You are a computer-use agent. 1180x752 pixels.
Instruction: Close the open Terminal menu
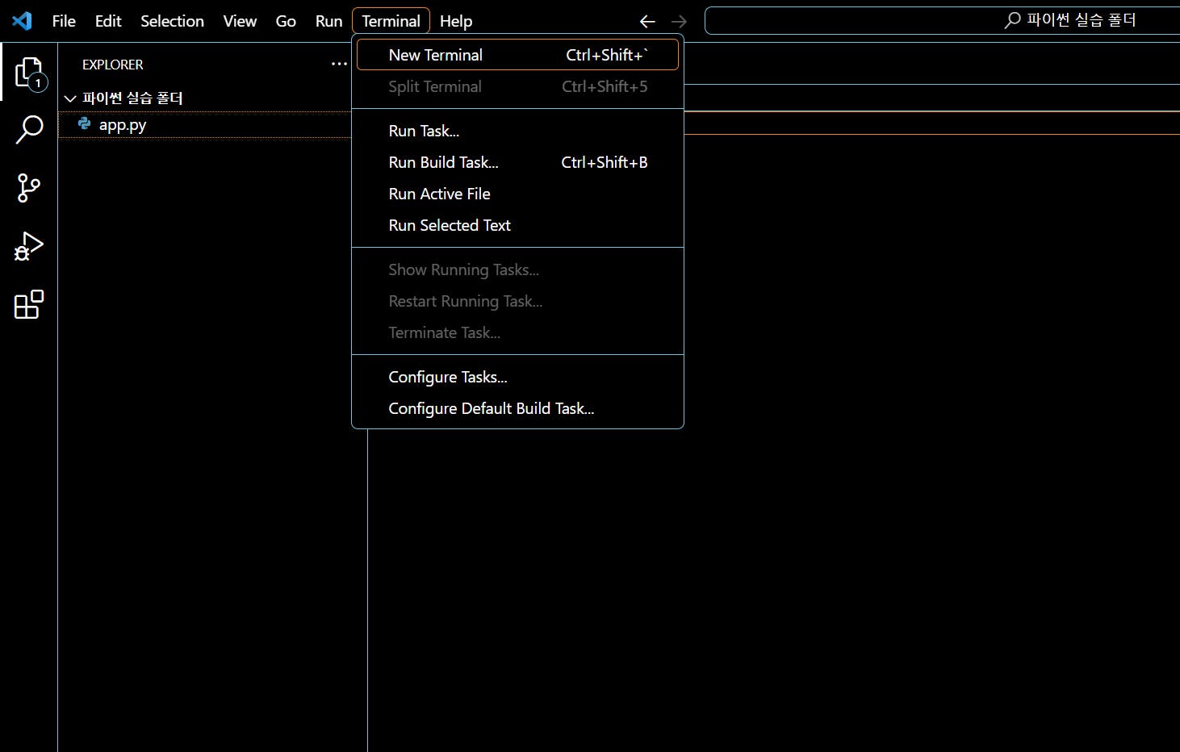click(x=391, y=21)
